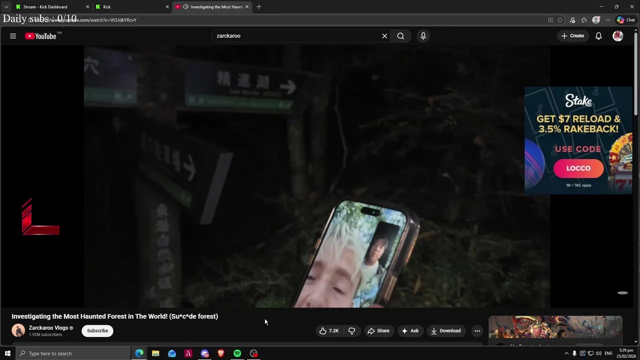The image size is (640, 360).
Task: Open the round purple app in taskbar
Action: click(x=204, y=353)
